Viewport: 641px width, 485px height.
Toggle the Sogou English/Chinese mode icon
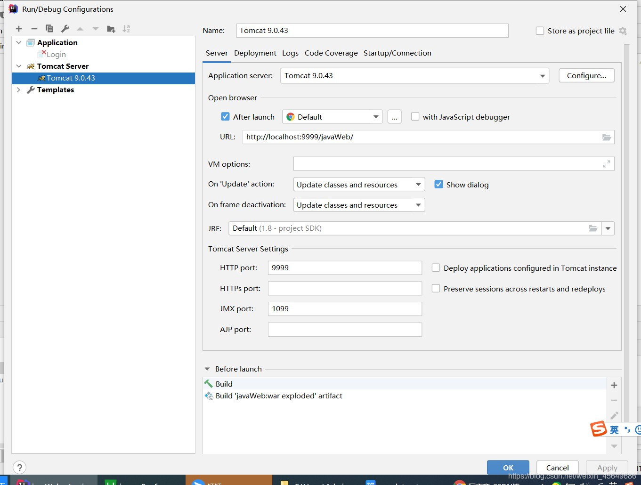tap(615, 429)
